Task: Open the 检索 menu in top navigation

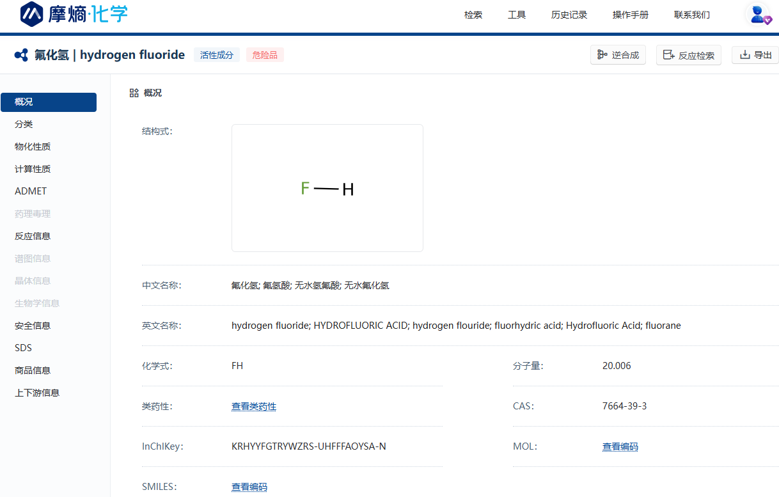Action: point(473,15)
